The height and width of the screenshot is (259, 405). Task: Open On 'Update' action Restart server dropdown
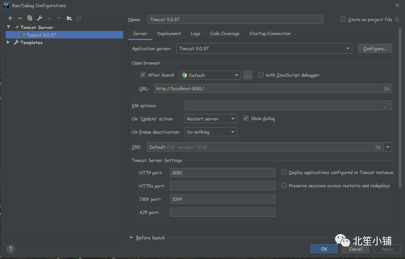pyautogui.click(x=211, y=119)
